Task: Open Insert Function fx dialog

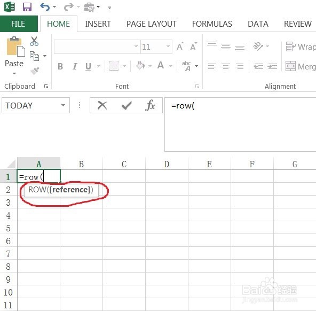Action: click(x=150, y=105)
